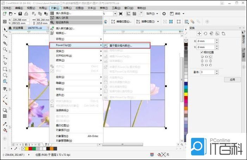Click the 应用 apply button
Viewport: 247px width, 160px height.
click(232, 80)
